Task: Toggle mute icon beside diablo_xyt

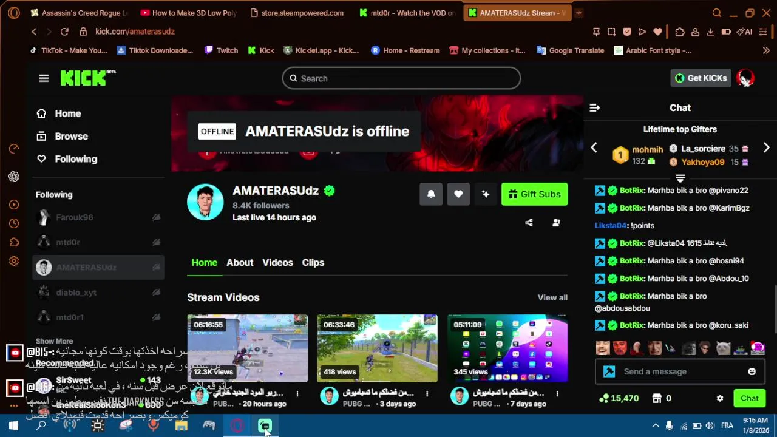Action: [x=156, y=293]
